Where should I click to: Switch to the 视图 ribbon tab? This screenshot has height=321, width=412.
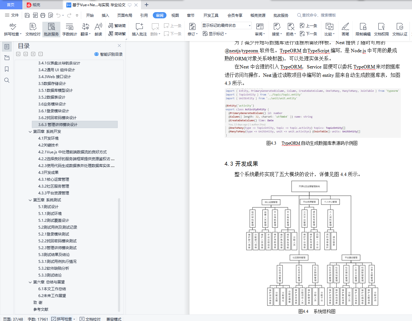175,15
